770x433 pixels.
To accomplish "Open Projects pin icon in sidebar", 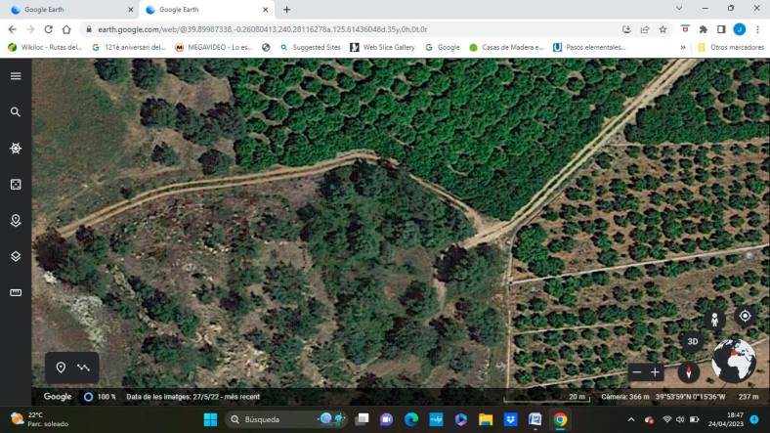I will pyautogui.click(x=16, y=221).
